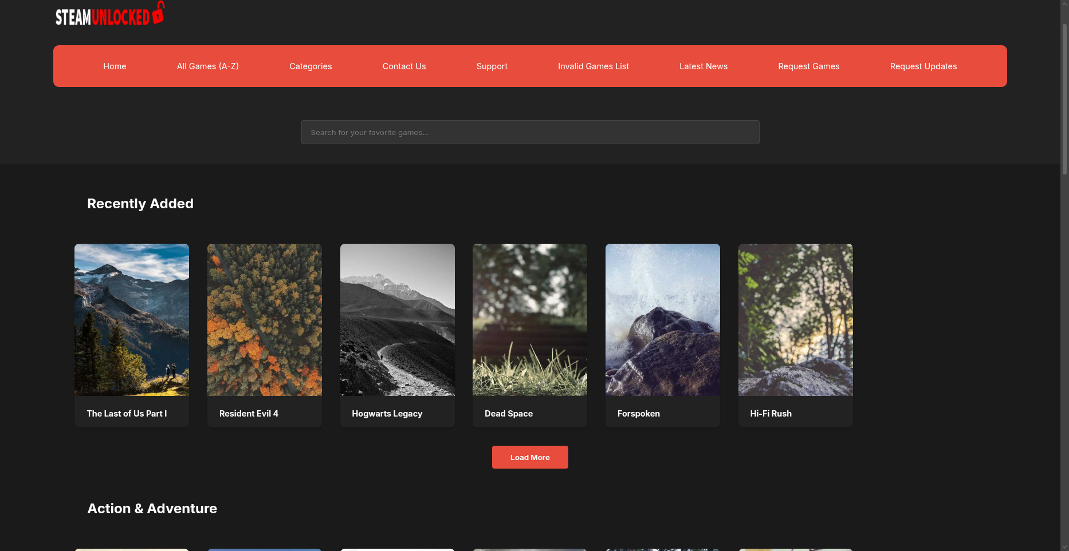Image resolution: width=1069 pixels, height=551 pixels.
Task: Click Hogwarts Legacy title link
Action: pos(387,414)
